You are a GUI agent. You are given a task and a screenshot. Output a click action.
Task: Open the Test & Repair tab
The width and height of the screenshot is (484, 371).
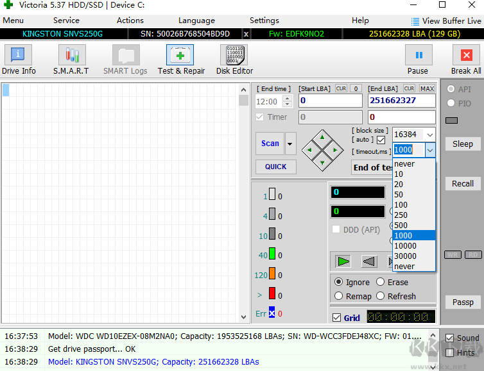tap(181, 60)
